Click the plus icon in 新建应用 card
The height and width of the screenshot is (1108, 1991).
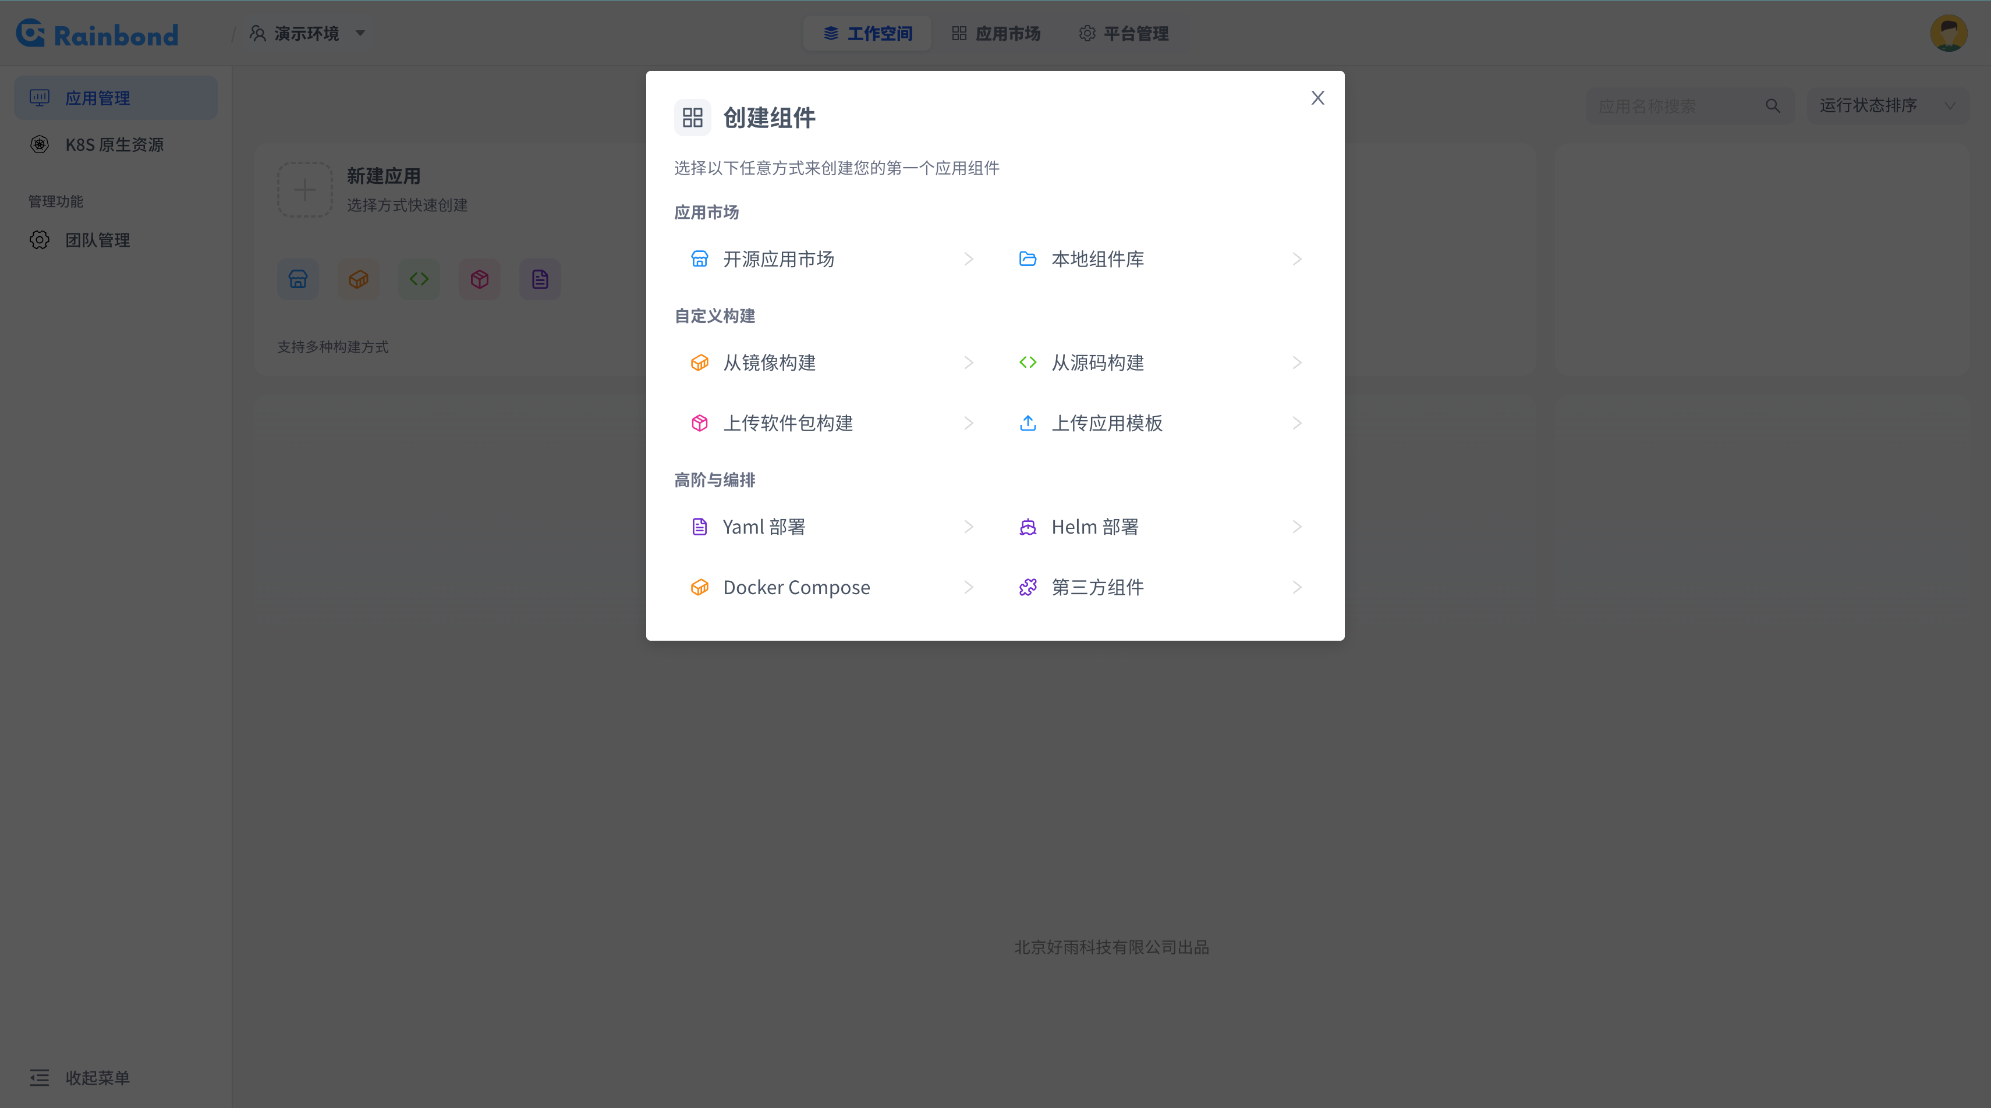click(x=305, y=189)
